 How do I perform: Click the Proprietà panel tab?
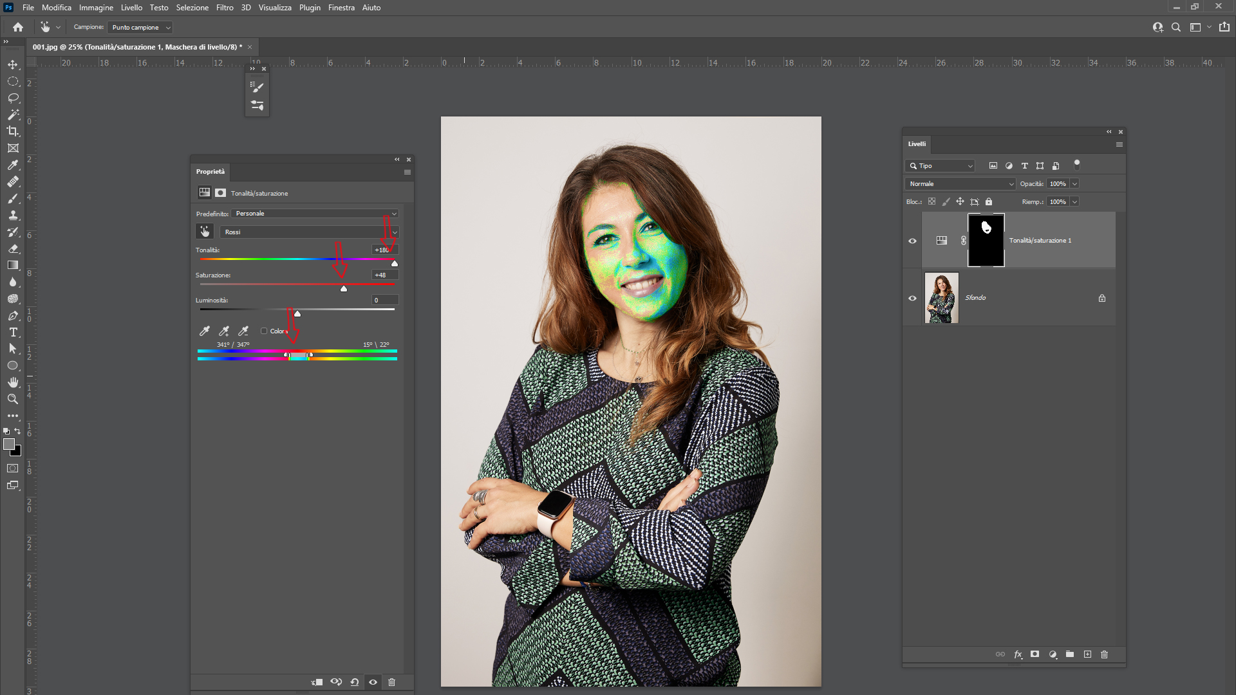(x=211, y=172)
